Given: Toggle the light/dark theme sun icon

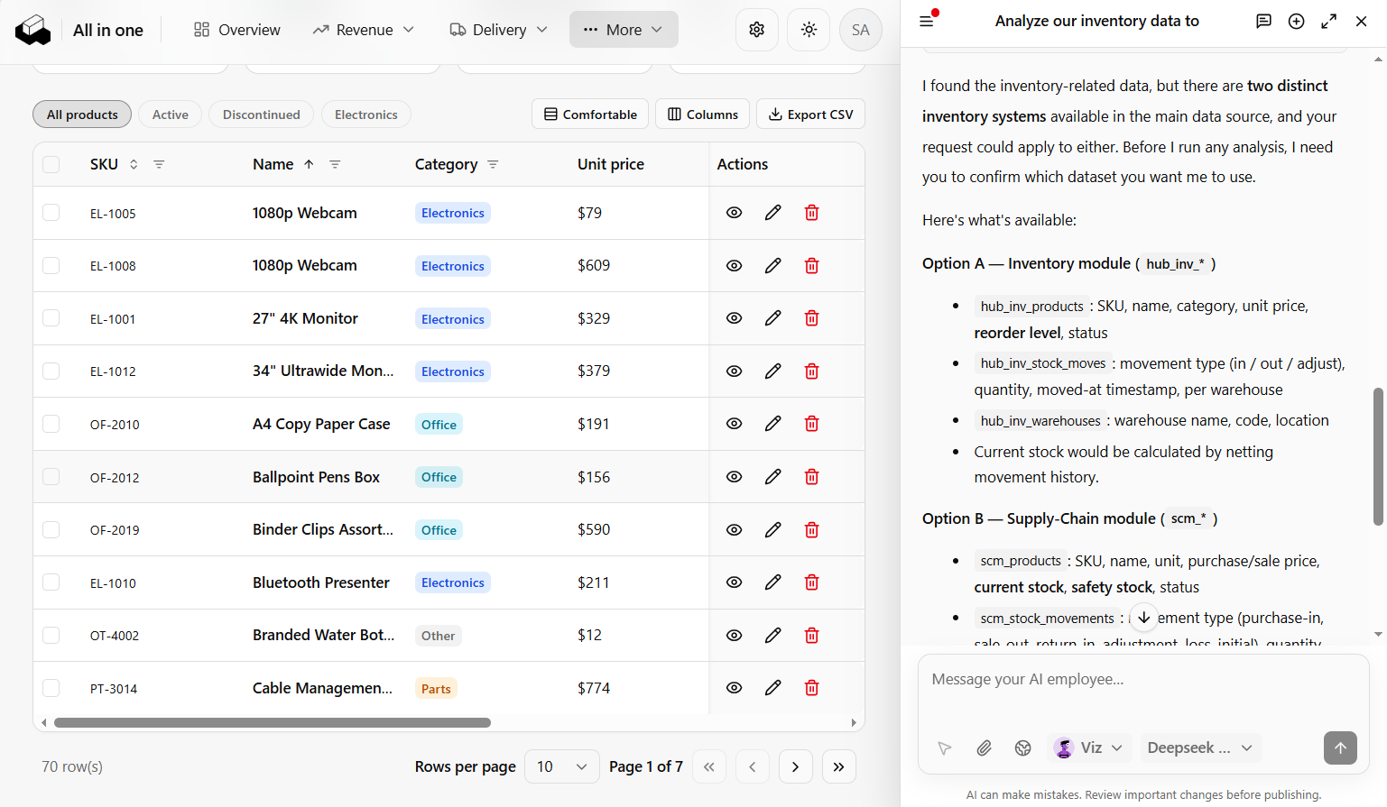Looking at the screenshot, I should click(809, 30).
